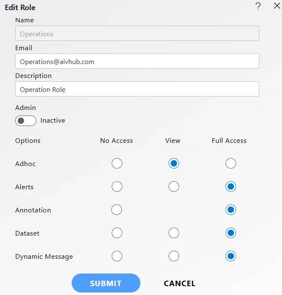
Task: Choose View for Dynamic Message
Action: tap(174, 256)
